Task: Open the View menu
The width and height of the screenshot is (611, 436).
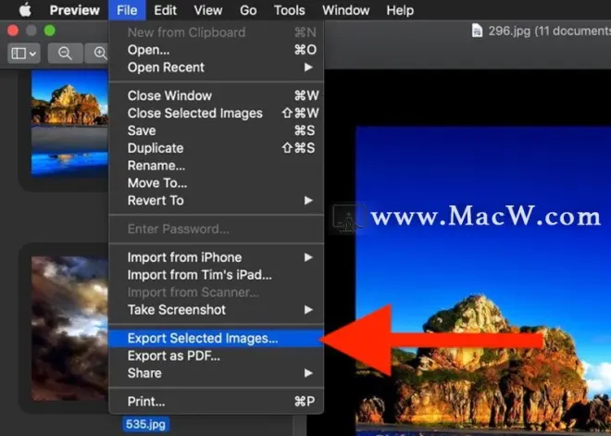Action: [x=208, y=10]
